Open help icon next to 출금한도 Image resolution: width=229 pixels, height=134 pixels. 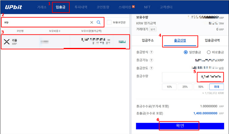pyautogui.click(x=151, y=68)
